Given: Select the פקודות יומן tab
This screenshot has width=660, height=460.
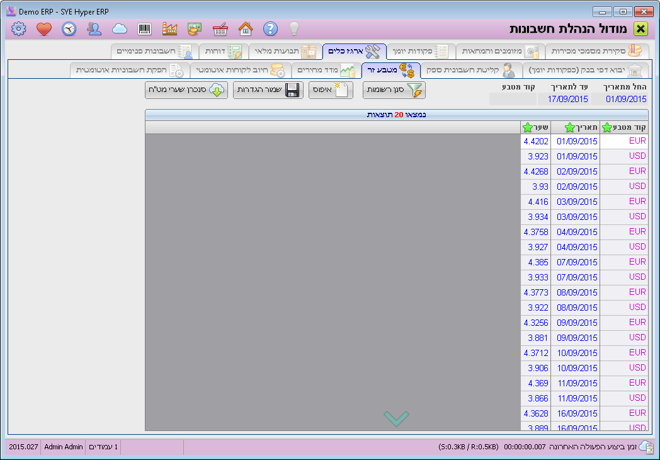Looking at the screenshot, I should point(419,50).
